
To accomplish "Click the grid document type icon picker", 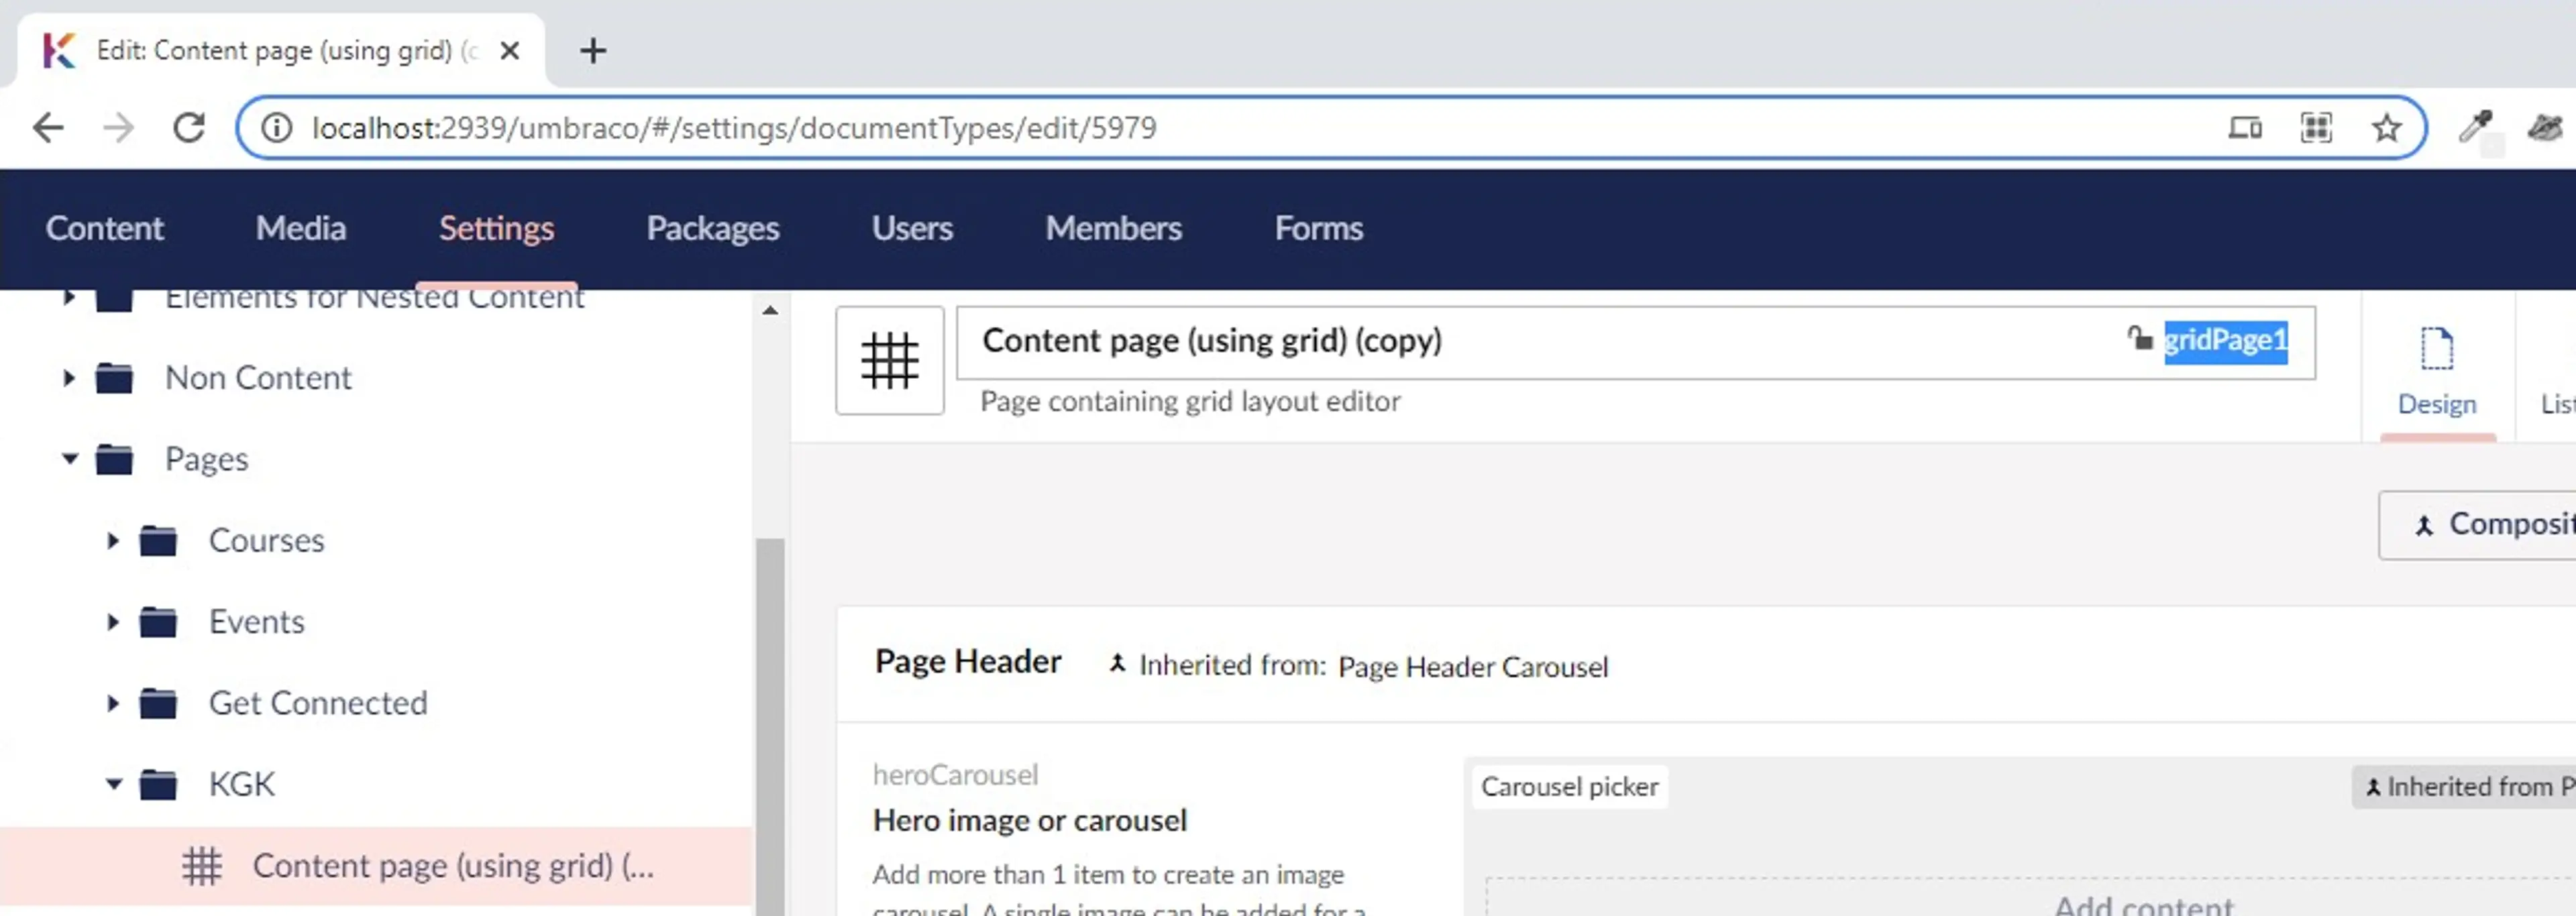I will click(x=889, y=360).
